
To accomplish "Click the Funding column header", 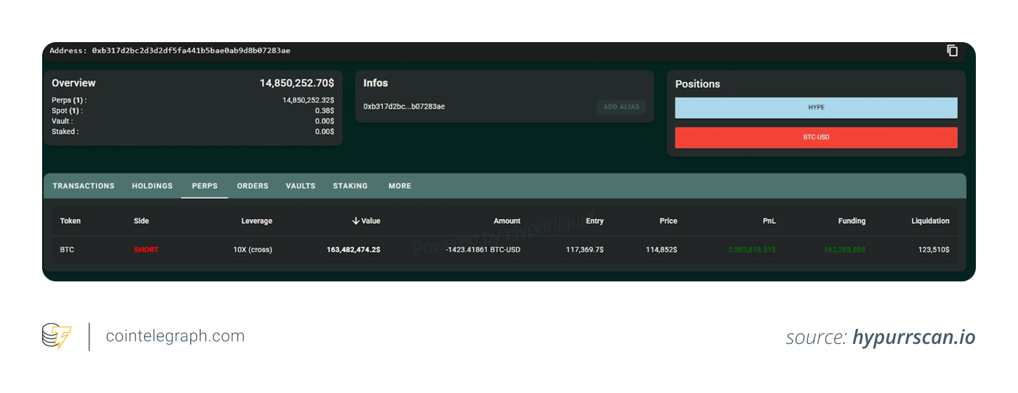I will click(851, 221).
